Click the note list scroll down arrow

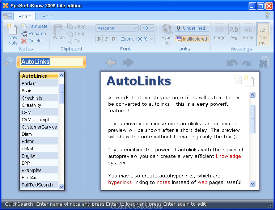pos(61,187)
